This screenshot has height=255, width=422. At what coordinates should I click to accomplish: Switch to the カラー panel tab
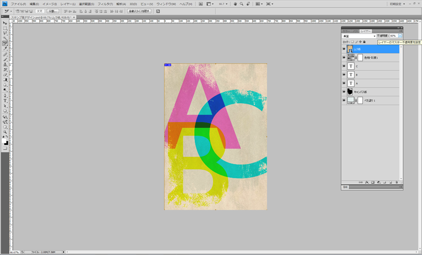tap(346, 31)
